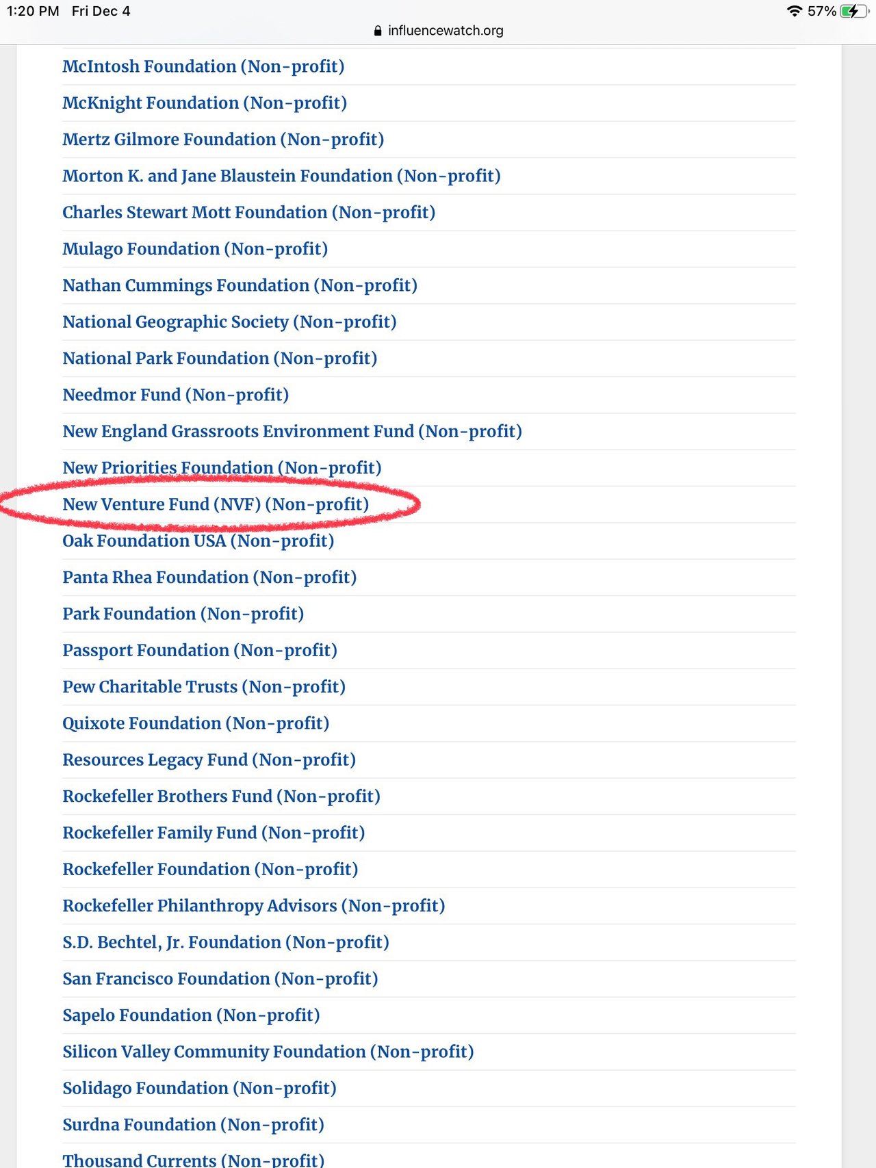
Task: Open Quixote Foundation link
Action: [x=196, y=723]
